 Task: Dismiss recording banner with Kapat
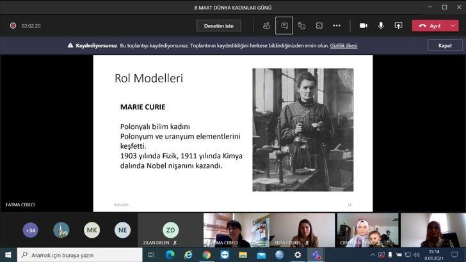444,45
